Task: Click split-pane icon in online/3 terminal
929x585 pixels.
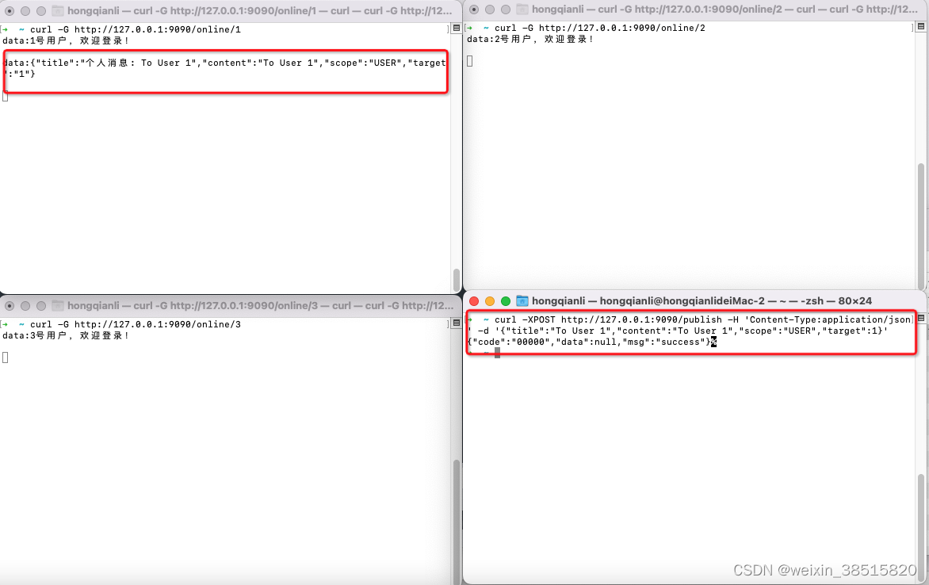Action: [x=457, y=323]
